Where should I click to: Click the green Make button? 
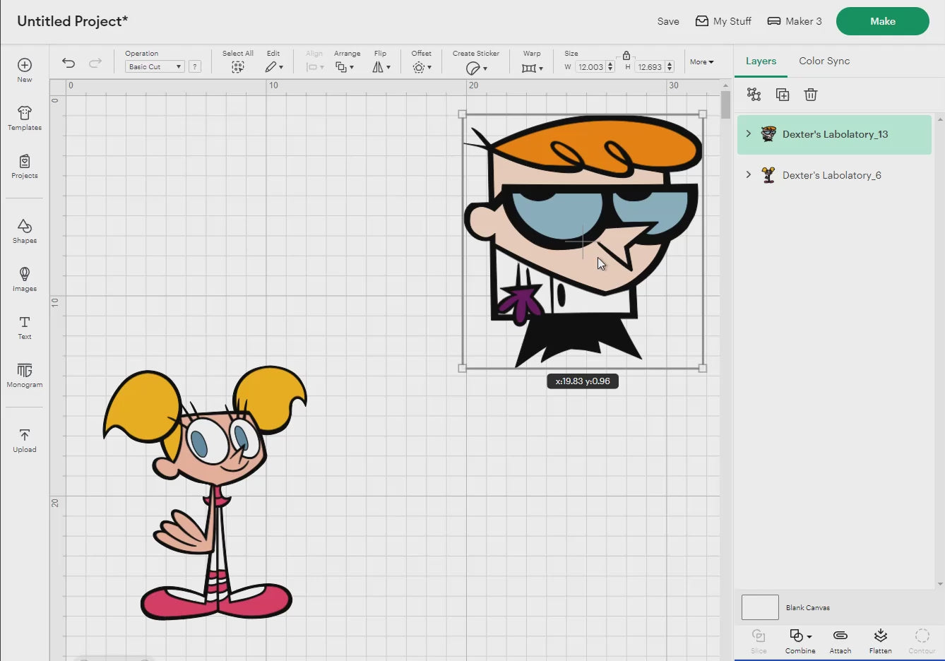coord(882,21)
